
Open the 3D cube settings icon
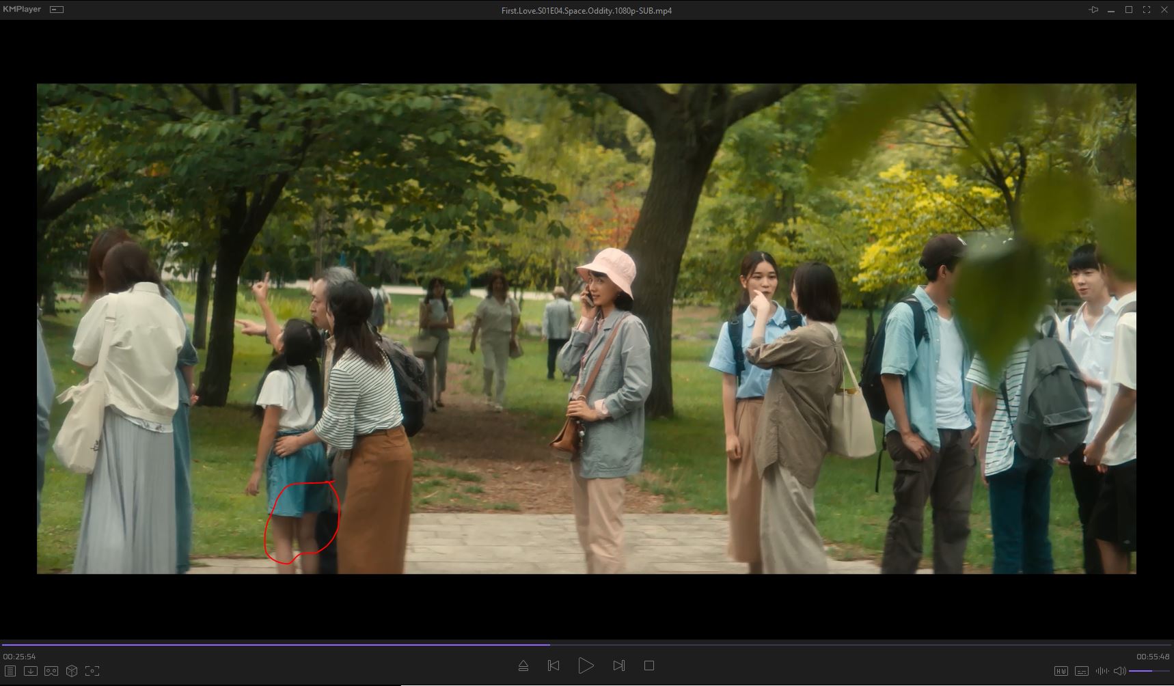point(72,671)
